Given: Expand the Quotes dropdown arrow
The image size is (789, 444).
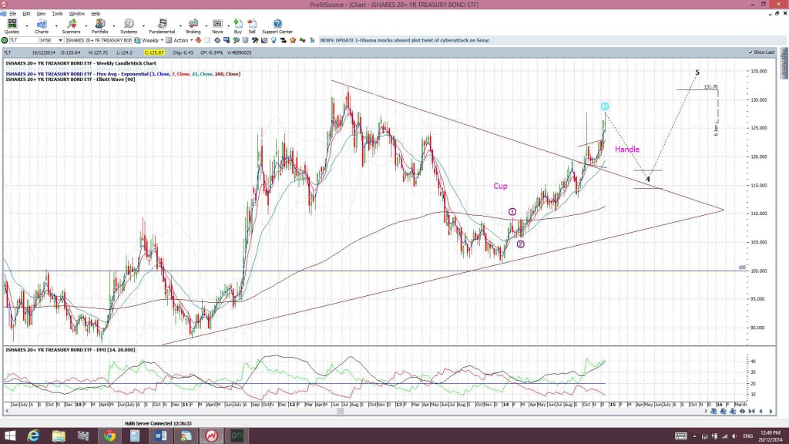Looking at the screenshot, I should (x=26, y=26).
